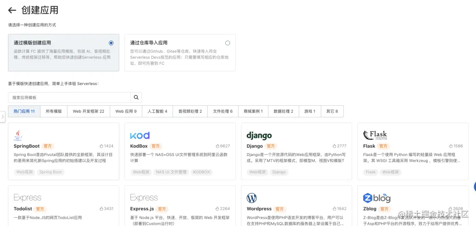The height and width of the screenshot is (226, 476).
Task: Click 官方 badge next to KodBox
Action: tap(156, 146)
